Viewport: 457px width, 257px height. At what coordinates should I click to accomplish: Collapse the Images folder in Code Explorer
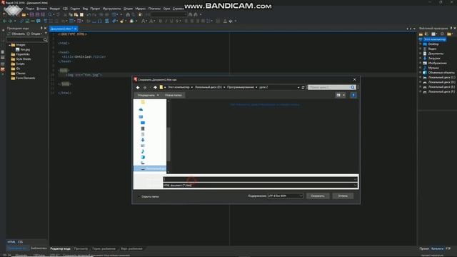9,45
